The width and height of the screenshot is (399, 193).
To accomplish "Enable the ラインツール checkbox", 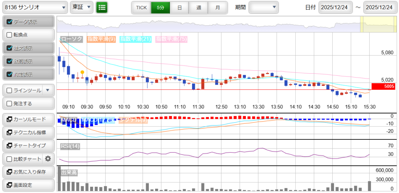I will [10, 90].
